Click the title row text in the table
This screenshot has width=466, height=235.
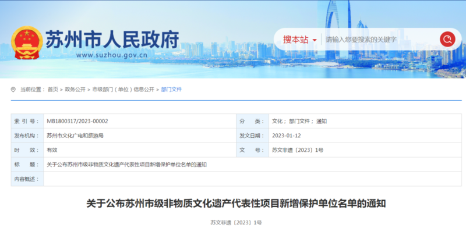[x=126, y=165]
